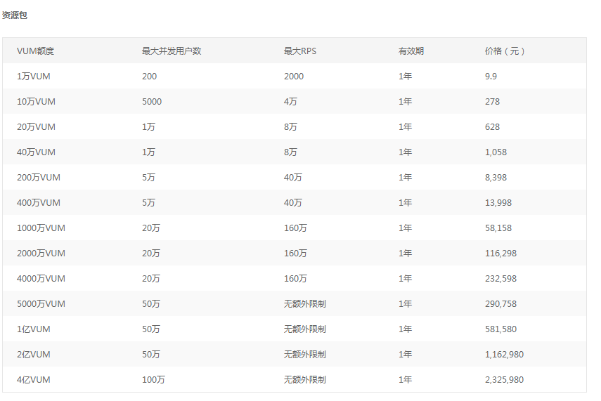Viewport: 601px width, 401px height.
Task: Click the price 2,325,980
Action: [x=504, y=379]
